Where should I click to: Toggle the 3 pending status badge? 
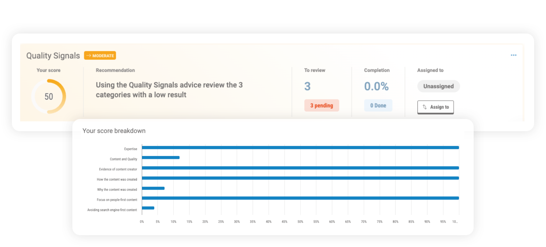click(322, 106)
